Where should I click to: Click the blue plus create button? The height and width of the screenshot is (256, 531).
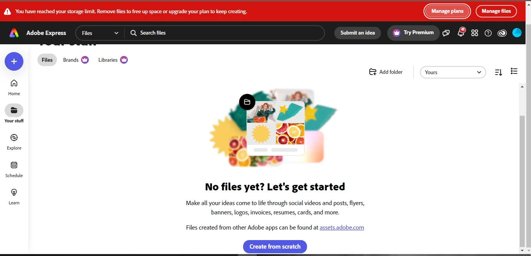pos(14,61)
